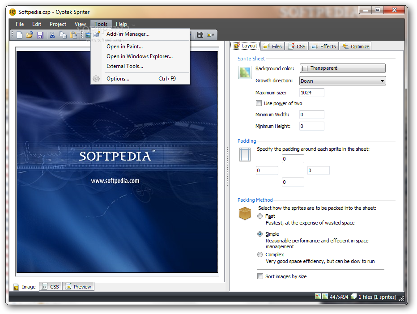This screenshot has height=314, width=417.
Task: Click the Cyotek Spriter title bar app icon
Action: tap(12, 12)
